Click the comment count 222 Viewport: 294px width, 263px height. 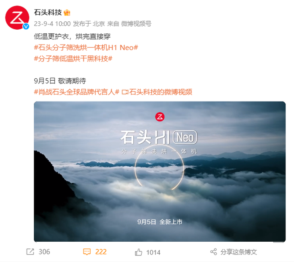point(101,252)
